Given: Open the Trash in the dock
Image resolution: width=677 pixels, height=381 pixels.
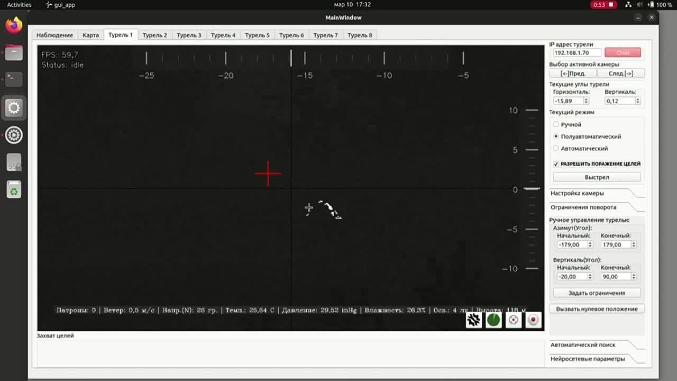Looking at the screenshot, I should 14,189.
